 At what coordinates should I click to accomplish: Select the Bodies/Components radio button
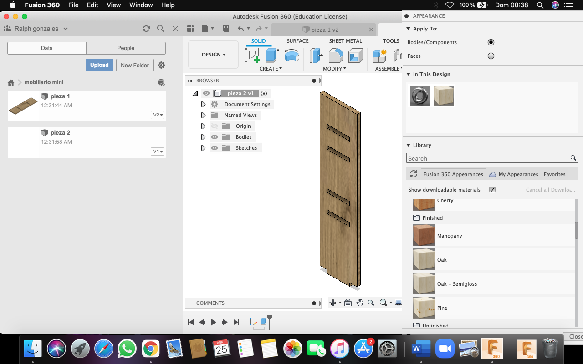[x=491, y=42]
